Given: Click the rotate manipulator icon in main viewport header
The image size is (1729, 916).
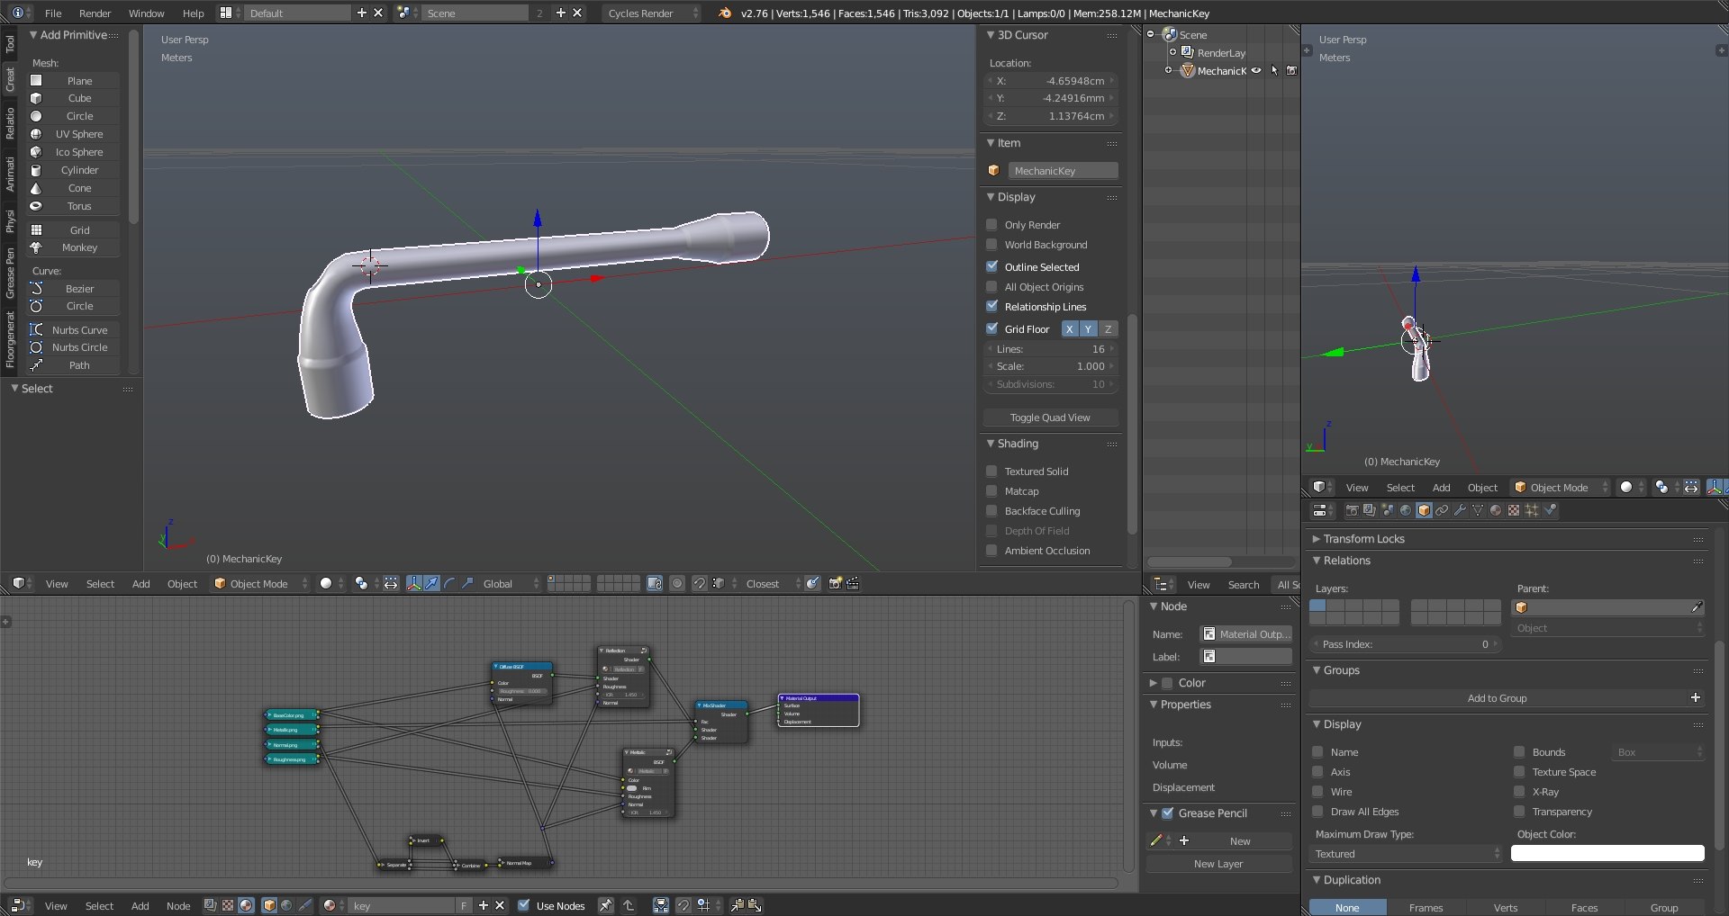Looking at the screenshot, I should point(449,584).
